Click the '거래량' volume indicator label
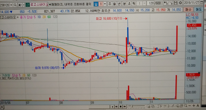Image resolution: width=206 pixels, height=110 pixels. tap(6, 75)
